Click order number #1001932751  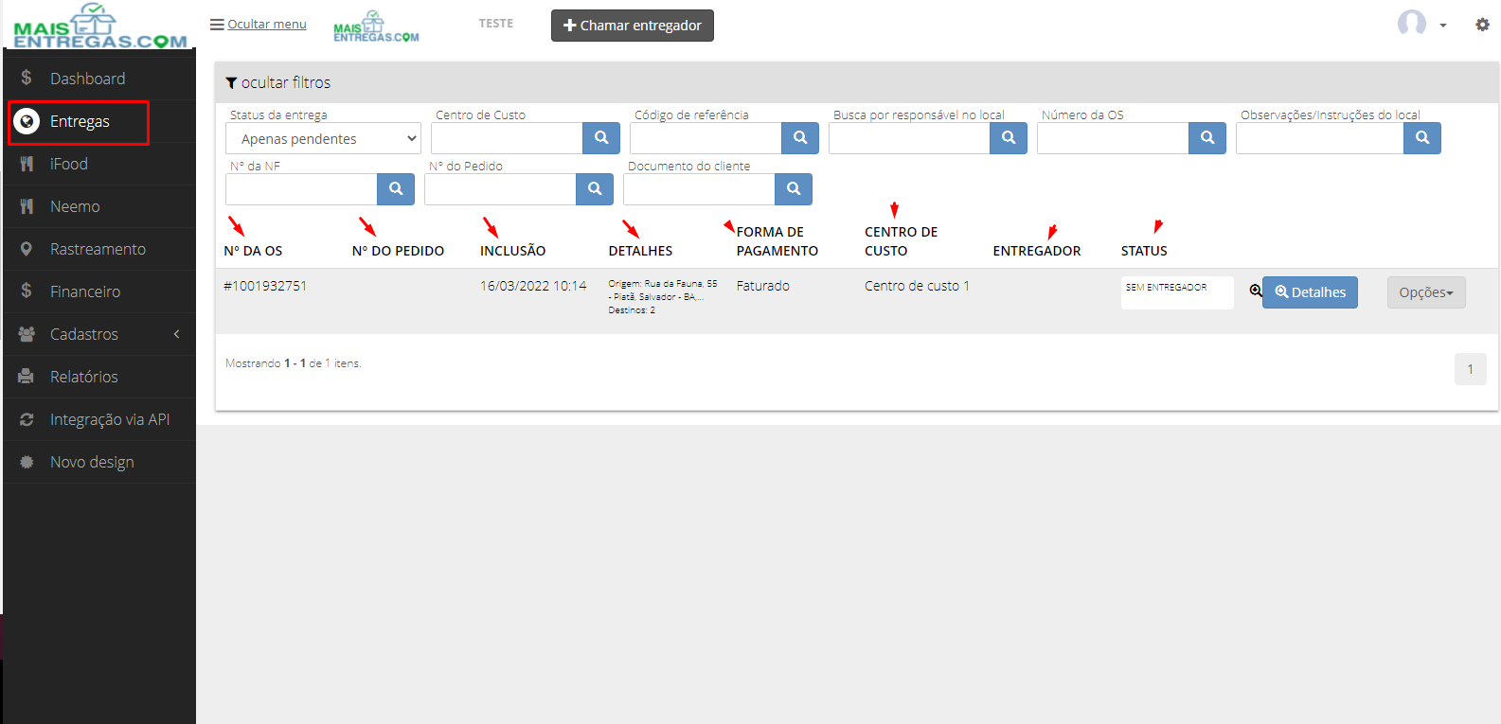pyautogui.click(x=265, y=286)
